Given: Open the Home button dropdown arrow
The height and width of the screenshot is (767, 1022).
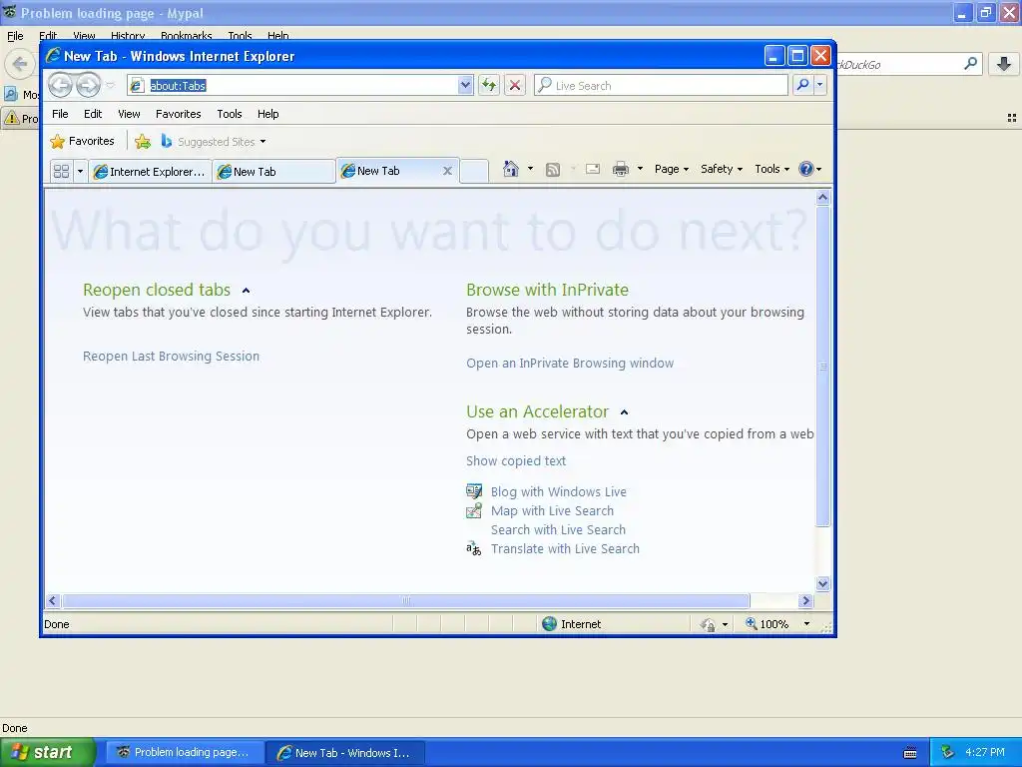Looking at the screenshot, I should [530, 169].
